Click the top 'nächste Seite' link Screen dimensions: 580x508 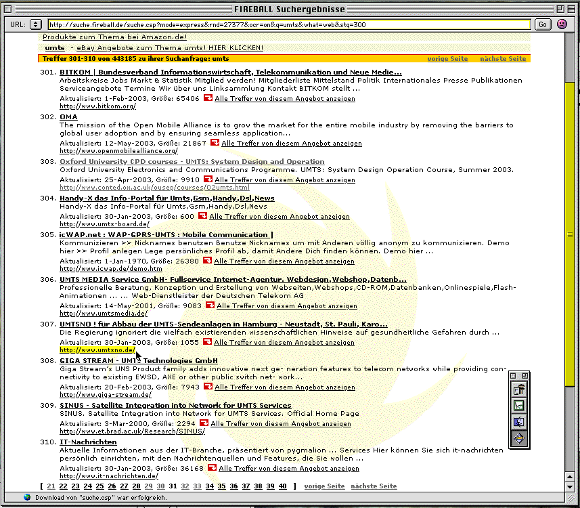point(502,59)
